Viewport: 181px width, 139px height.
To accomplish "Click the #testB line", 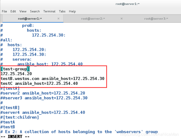I will click(x=8, y=127).
